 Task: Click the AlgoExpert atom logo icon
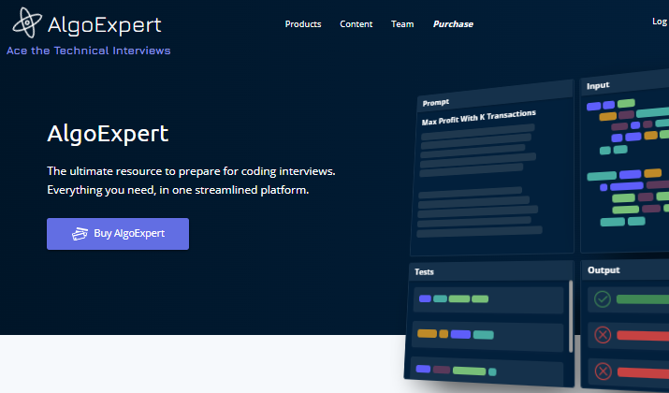(x=27, y=23)
